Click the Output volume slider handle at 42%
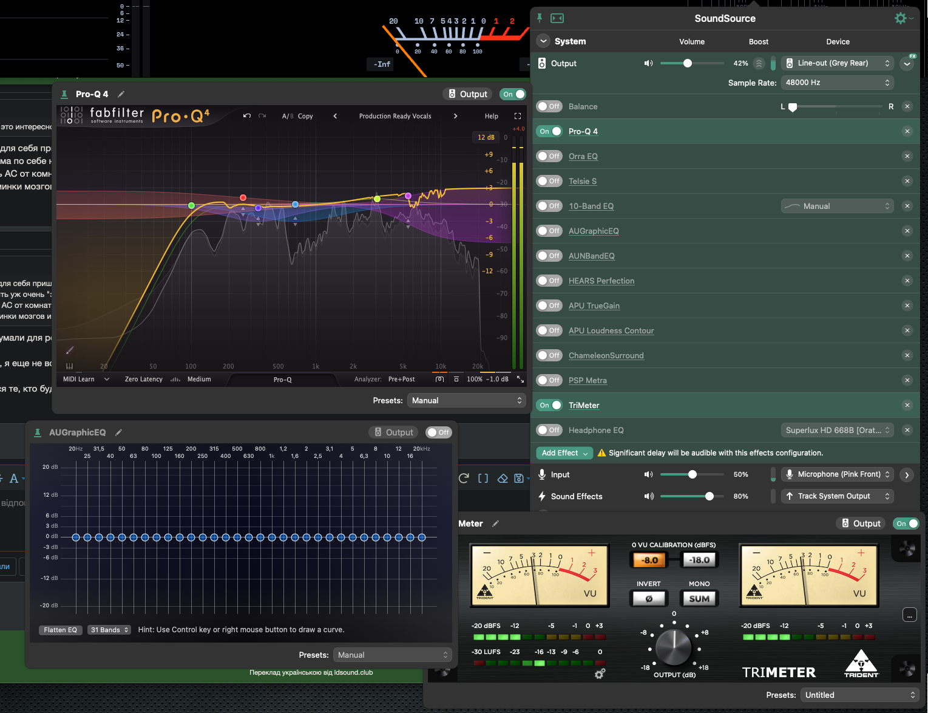This screenshot has width=928, height=713. [688, 63]
